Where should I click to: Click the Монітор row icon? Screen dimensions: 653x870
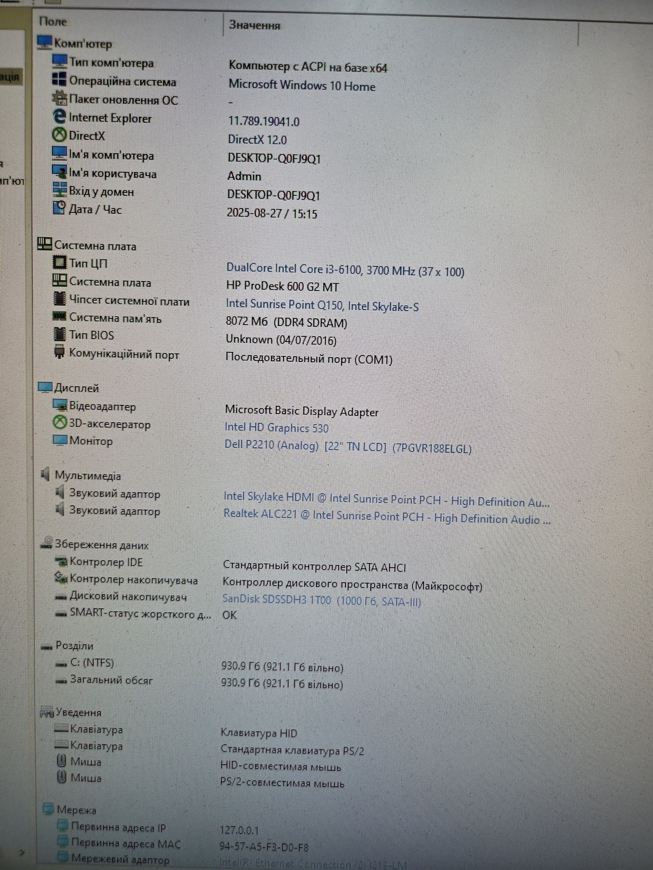60,440
